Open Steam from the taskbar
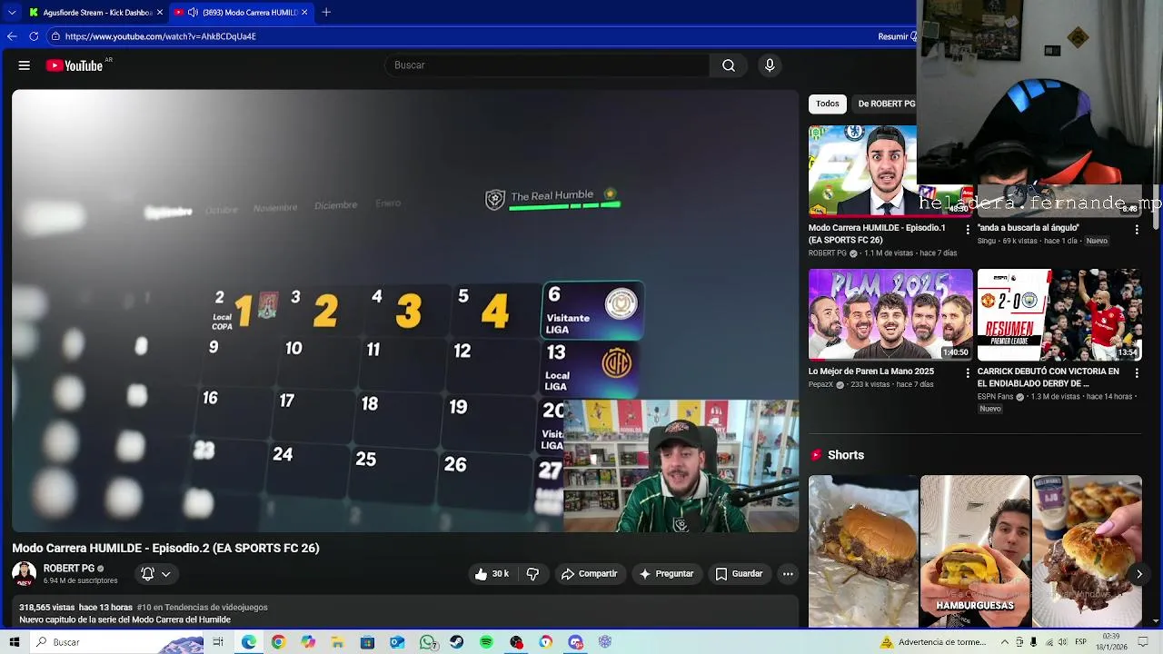1163x654 pixels. coord(456,642)
